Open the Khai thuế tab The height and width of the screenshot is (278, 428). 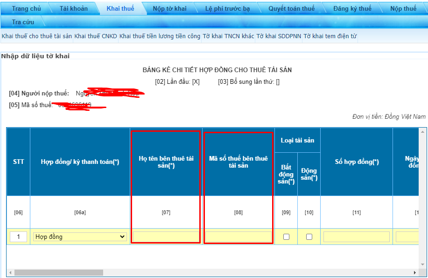120,8
